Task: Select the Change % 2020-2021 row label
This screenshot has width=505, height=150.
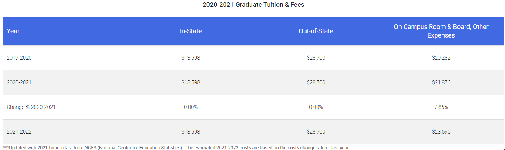Action: [31, 107]
